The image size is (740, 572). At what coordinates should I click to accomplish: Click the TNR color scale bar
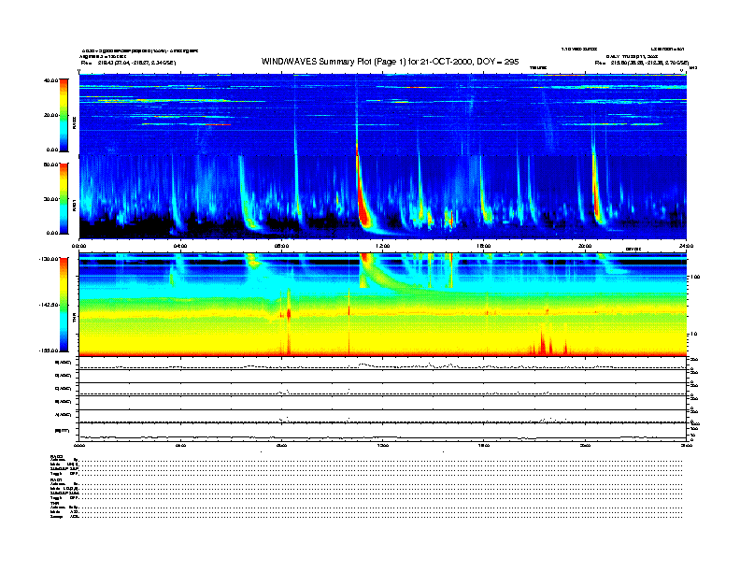point(64,305)
